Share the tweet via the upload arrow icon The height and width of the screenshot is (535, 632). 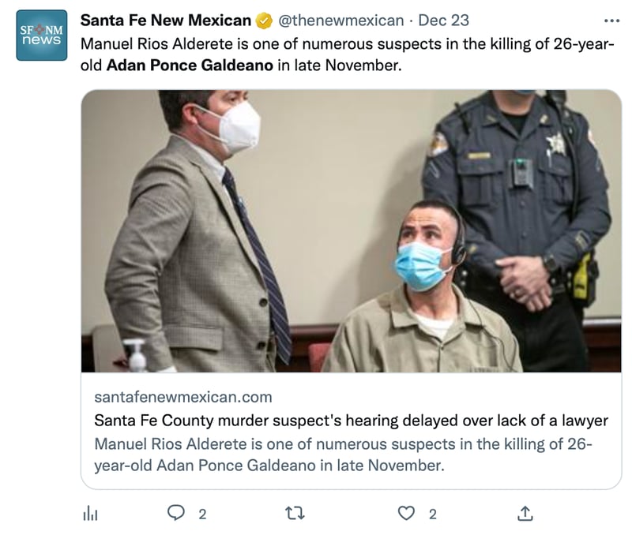(525, 514)
